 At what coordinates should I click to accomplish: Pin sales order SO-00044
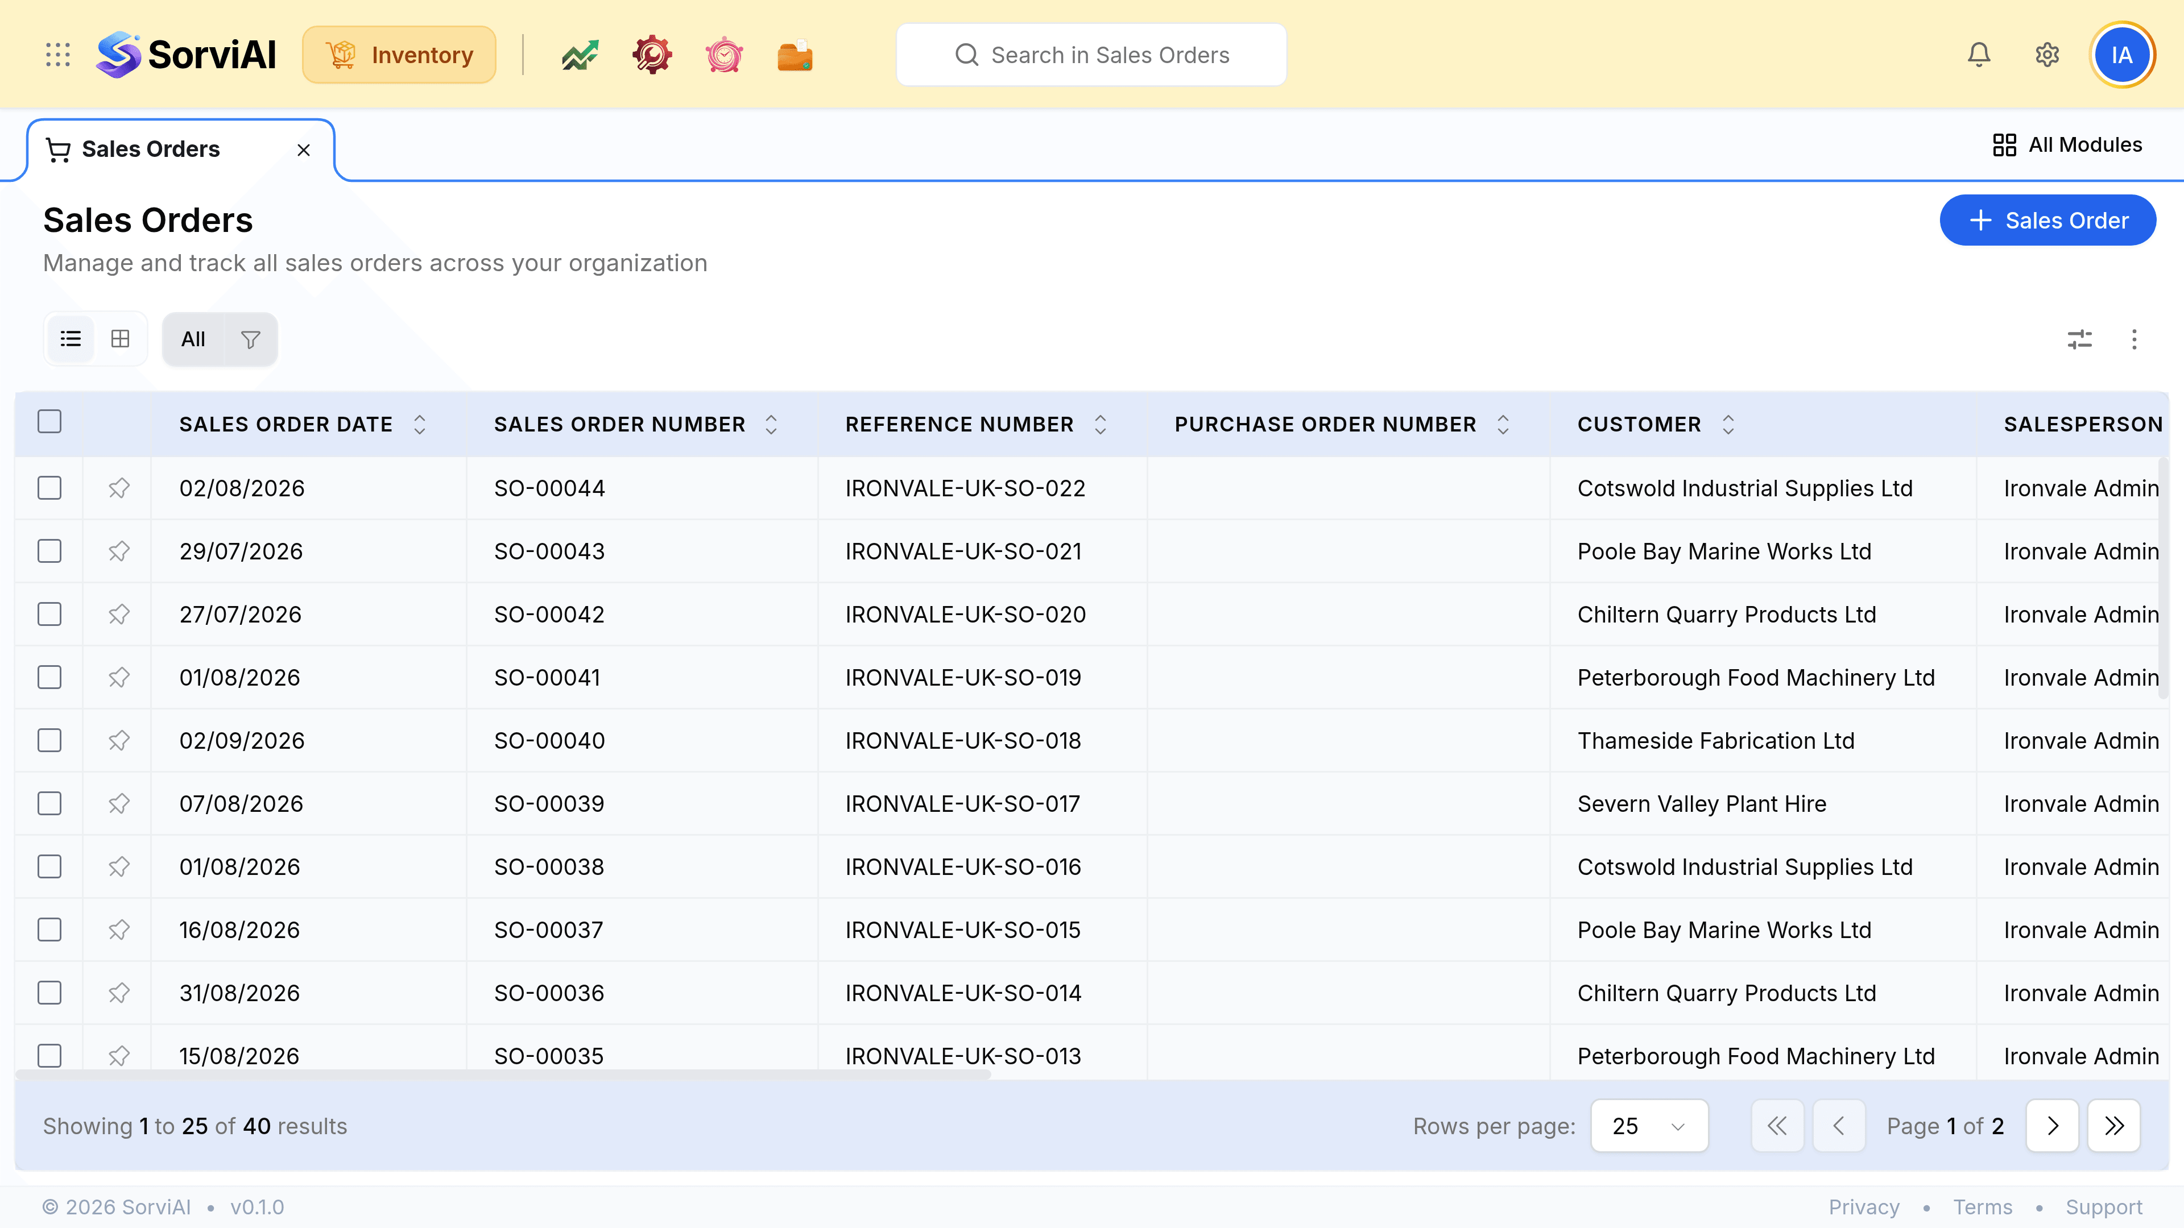[119, 488]
